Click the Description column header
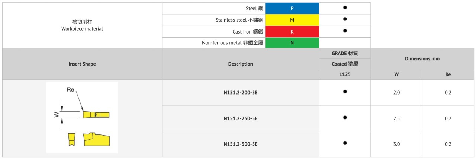Image resolution: width=476 pixels, height=159 pixels. click(240, 64)
